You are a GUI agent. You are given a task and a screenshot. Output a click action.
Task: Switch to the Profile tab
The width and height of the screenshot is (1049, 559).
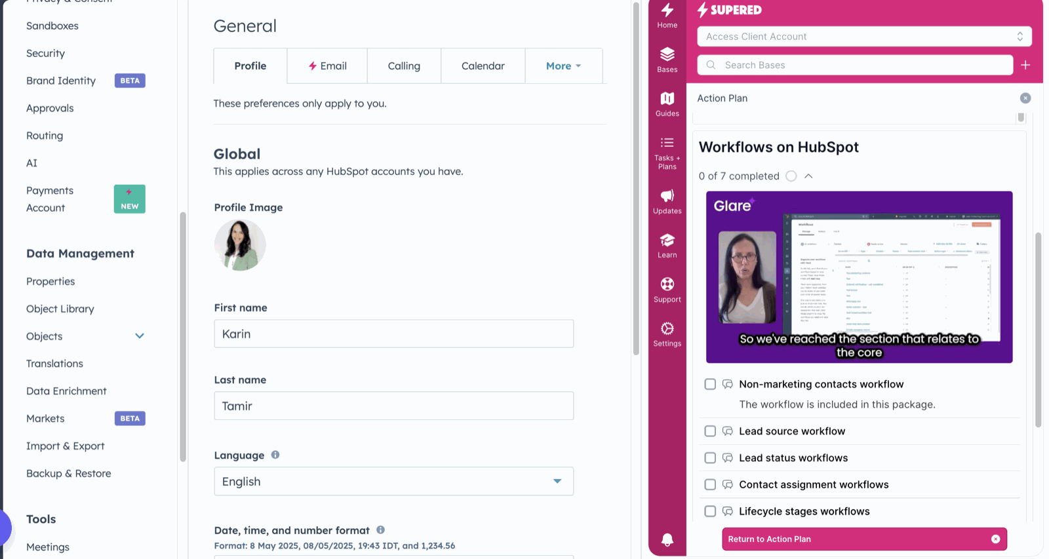pyautogui.click(x=250, y=66)
